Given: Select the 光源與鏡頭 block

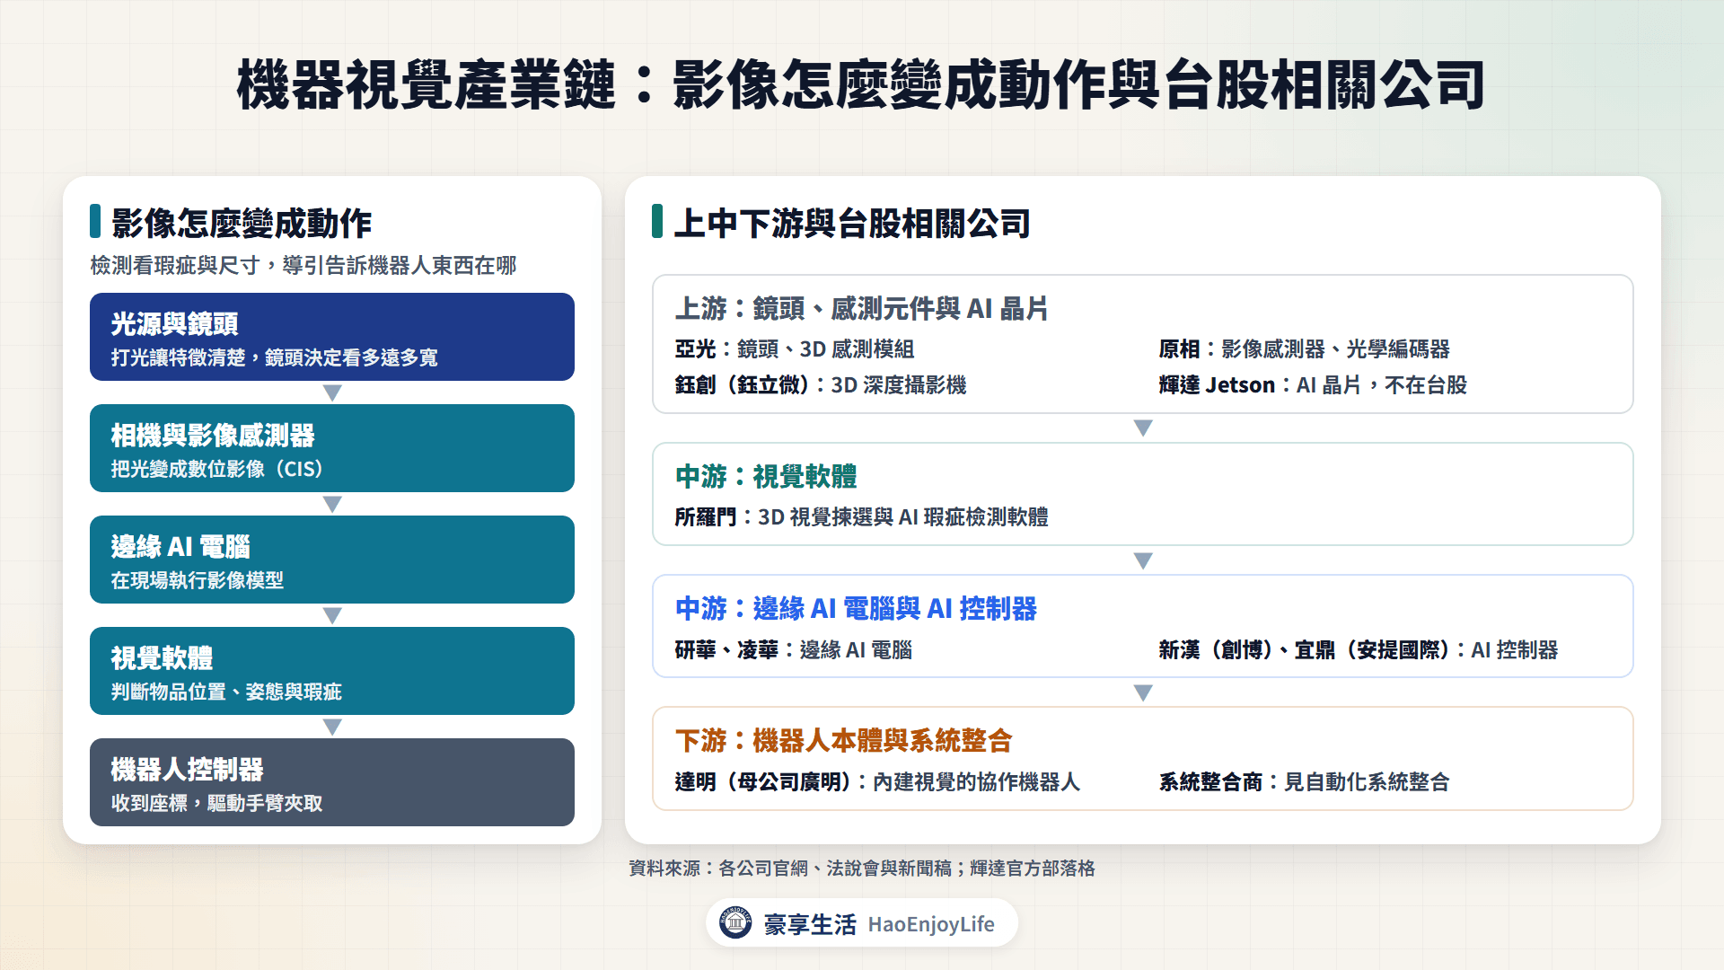Looking at the screenshot, I should pyautogui.click(x=332, y=337).
